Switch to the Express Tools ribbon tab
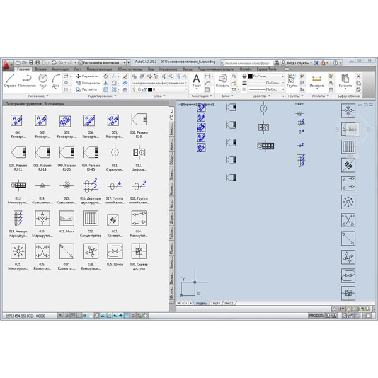Viewport: 378px width, 378px height. pos(266,69)
